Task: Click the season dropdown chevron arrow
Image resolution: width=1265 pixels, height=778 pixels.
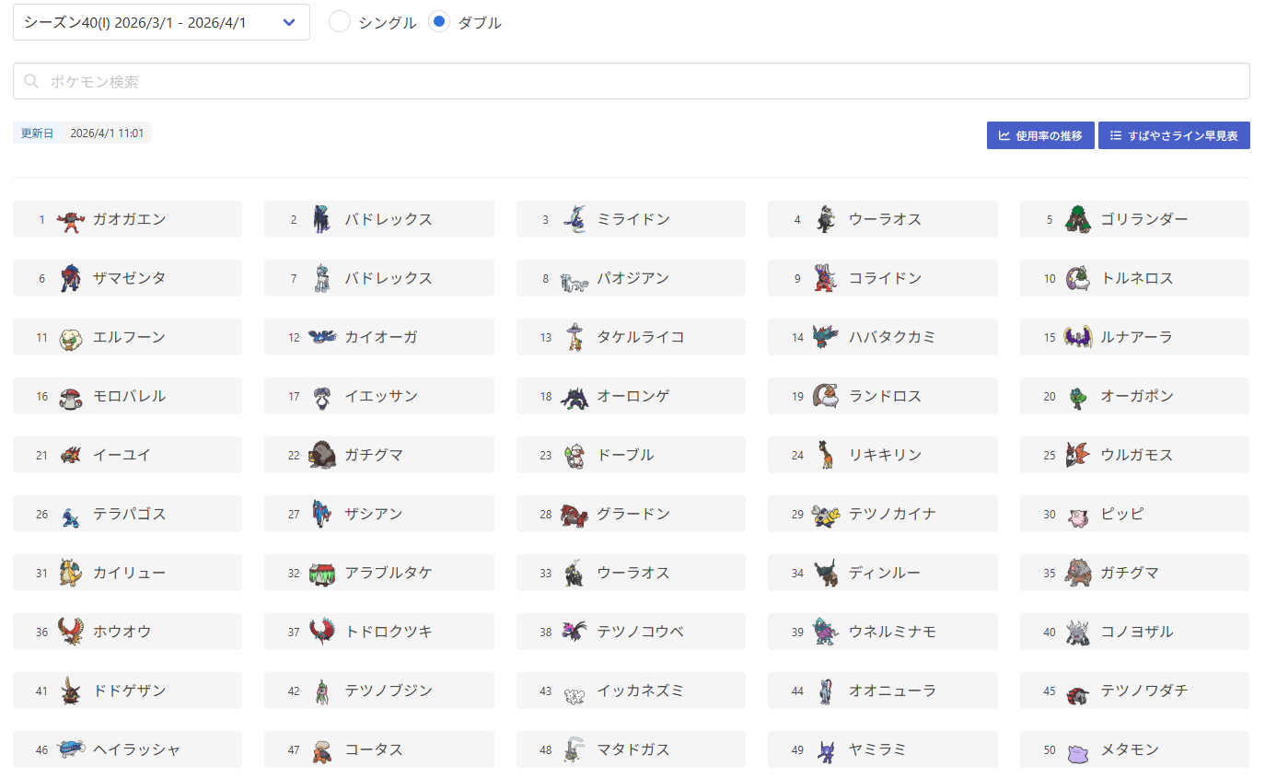Action: click(289, 22)
